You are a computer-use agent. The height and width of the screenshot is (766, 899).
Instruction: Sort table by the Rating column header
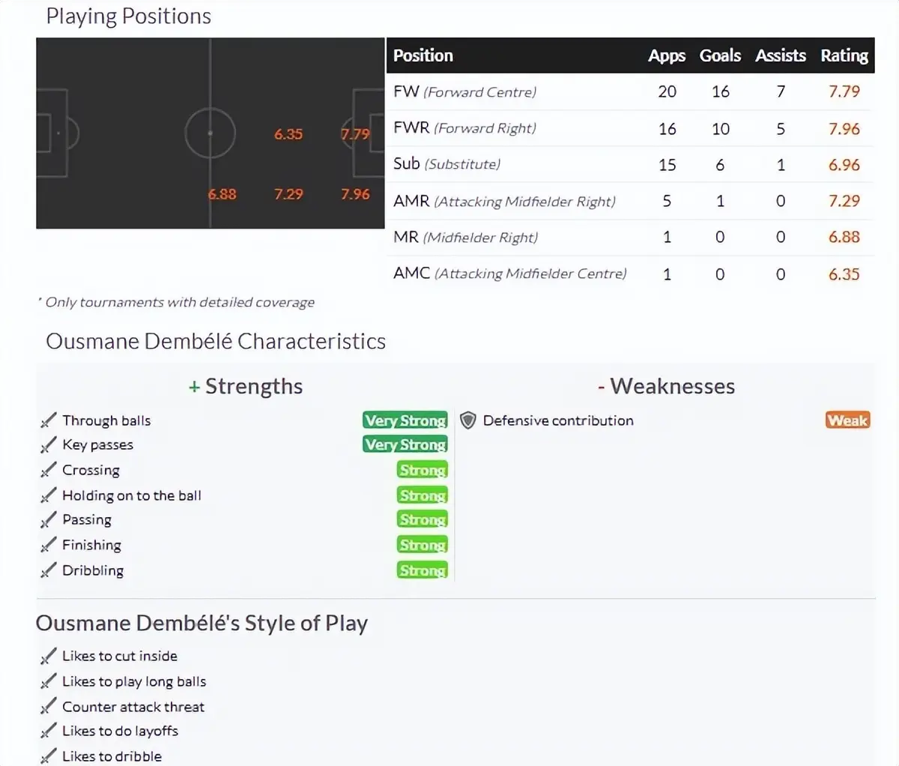pos(844,55)
